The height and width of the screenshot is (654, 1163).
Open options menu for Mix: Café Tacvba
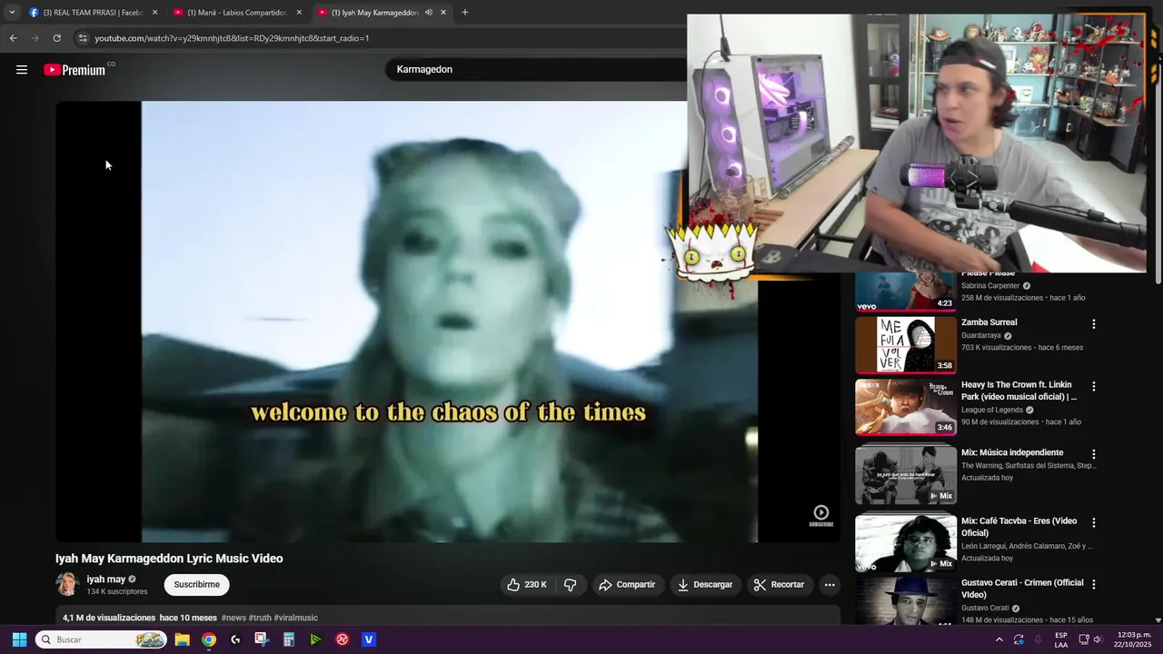click(1094, 523)
